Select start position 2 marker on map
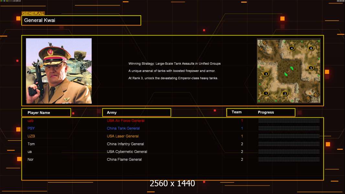This screenshot has height=194, width=345. 285,94
